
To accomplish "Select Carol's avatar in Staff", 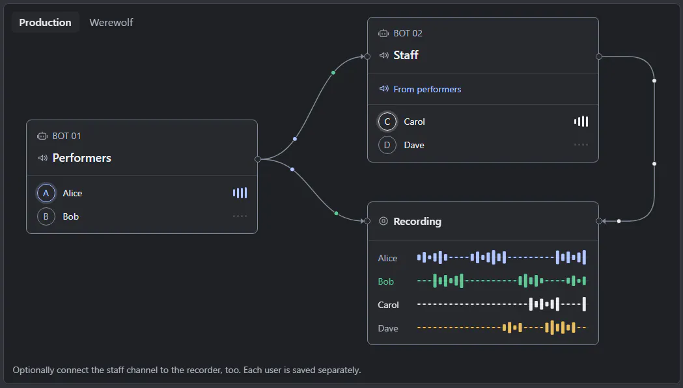I will [x=387, y=122].
